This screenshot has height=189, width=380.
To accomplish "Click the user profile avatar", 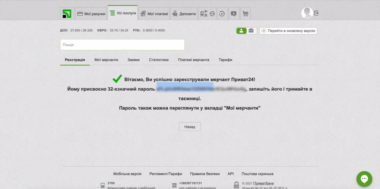I will click(x=307, y=13).
